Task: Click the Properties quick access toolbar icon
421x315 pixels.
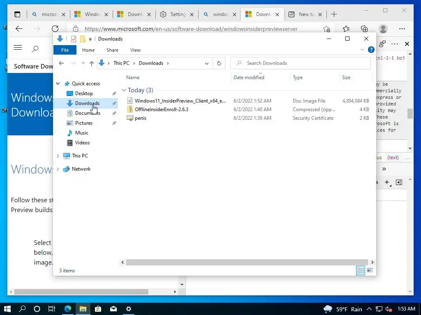Action: 73,39
